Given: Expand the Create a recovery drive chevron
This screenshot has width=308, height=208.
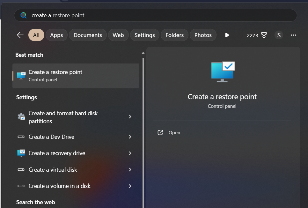Looking at the screenshot, I should (x=130, y=153).
